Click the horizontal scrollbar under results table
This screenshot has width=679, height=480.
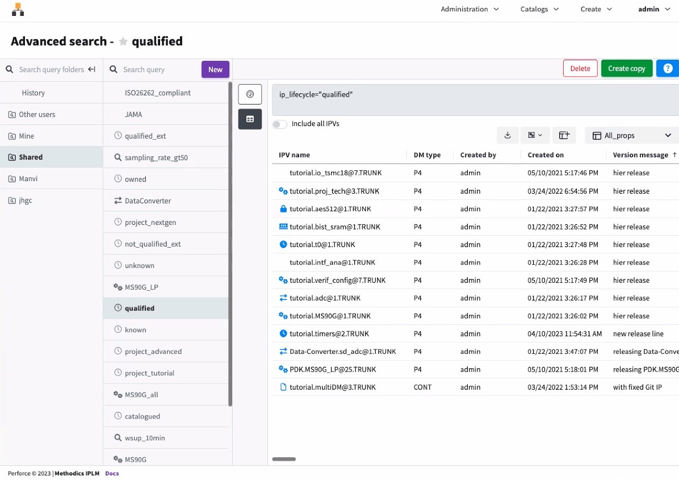[x=284, y=459]
